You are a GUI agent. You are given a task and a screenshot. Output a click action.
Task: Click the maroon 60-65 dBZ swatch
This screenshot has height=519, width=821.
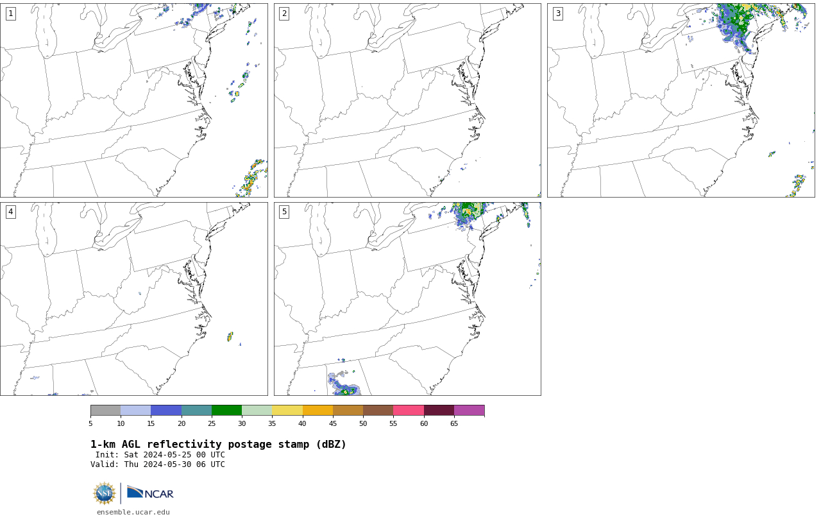(439, 411)
